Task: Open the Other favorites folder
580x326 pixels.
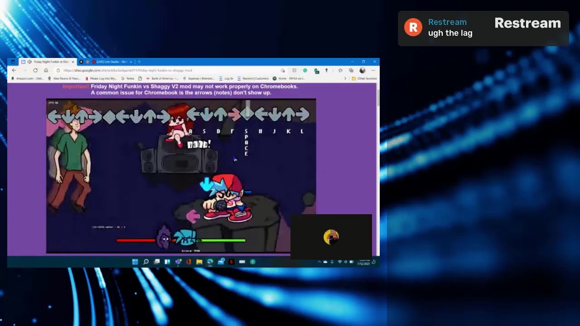Action: 364,78
